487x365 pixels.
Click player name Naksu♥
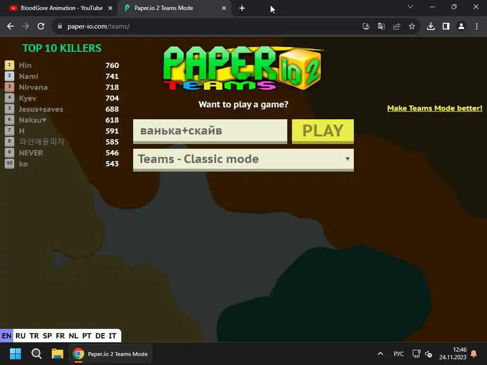(33, 120)
